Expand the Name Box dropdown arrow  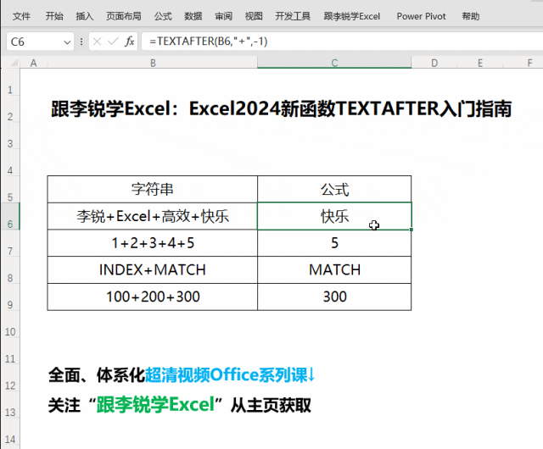click(x=67, y=42)
